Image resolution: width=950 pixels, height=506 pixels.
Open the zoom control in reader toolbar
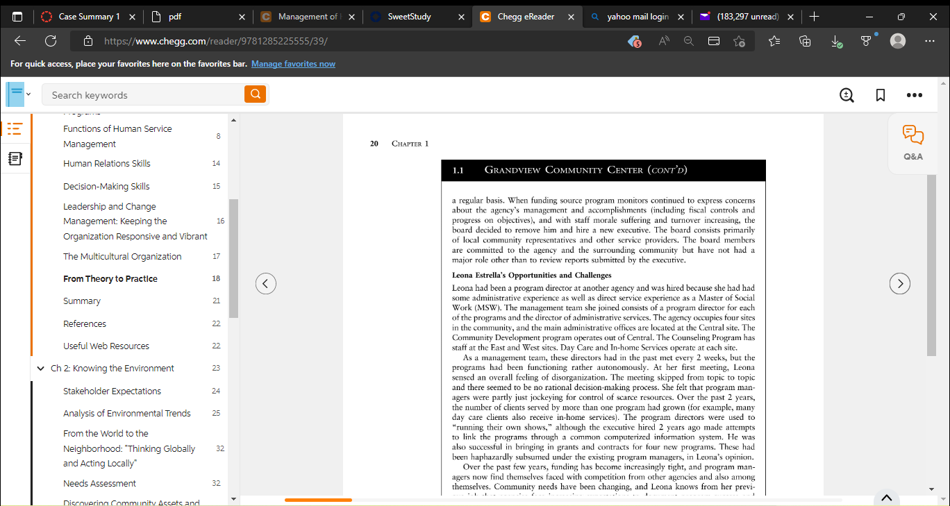(847, 95)
